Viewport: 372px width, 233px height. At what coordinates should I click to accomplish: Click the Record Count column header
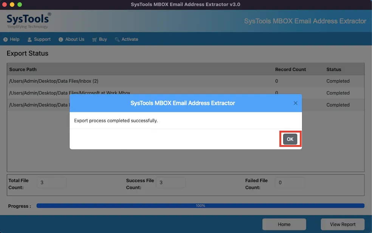point(290,69)
